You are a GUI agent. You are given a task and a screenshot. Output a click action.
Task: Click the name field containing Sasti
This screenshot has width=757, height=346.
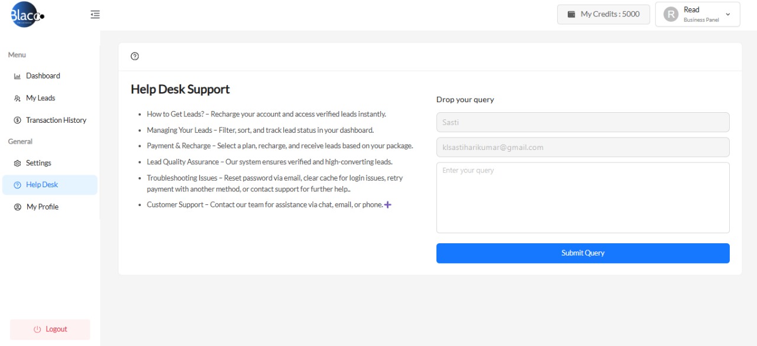pyautogui.click(x=583, y=122)
